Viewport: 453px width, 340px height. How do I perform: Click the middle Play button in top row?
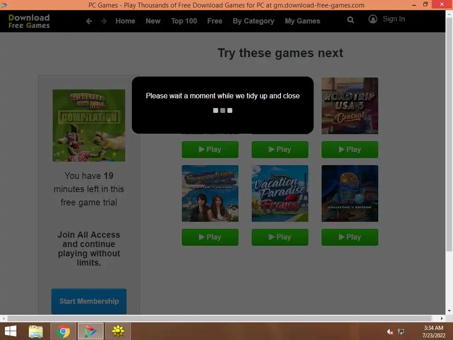280,150
